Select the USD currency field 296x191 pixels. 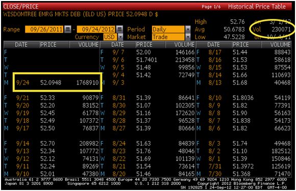[110, 37]
